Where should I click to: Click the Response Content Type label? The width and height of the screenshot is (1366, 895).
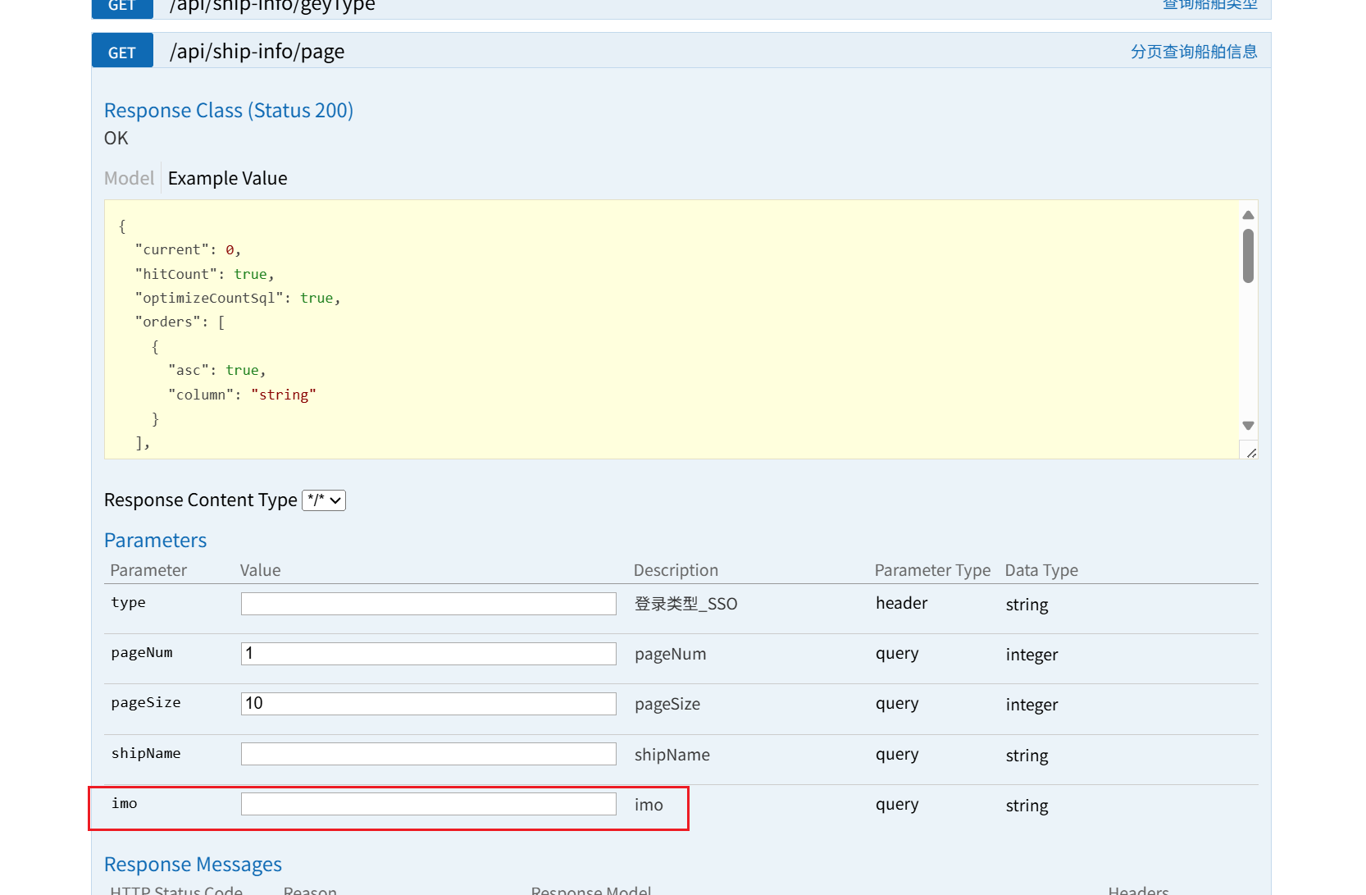coord(200,500)
